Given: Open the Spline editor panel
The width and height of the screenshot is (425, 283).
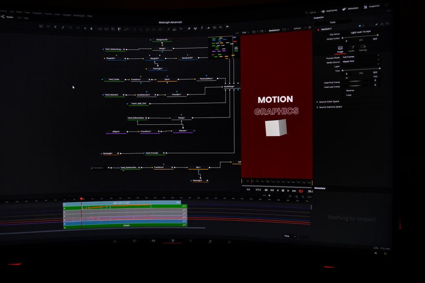Looking at the screenshot, I should (310, 13).
